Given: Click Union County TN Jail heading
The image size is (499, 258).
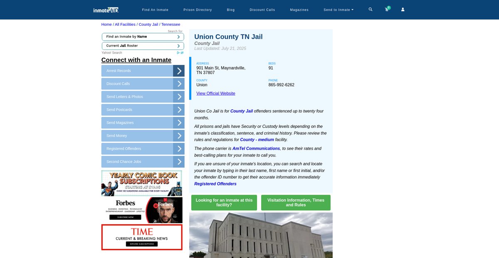Looking at the screenshot, I should [228, 37].
